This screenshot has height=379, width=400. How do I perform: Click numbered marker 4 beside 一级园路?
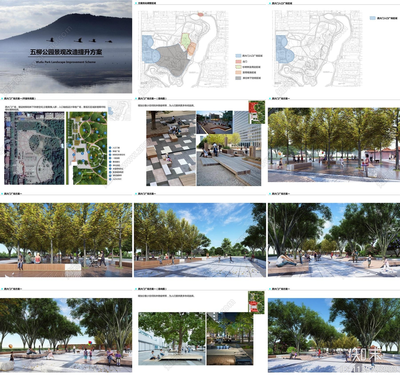coord(110,158)
